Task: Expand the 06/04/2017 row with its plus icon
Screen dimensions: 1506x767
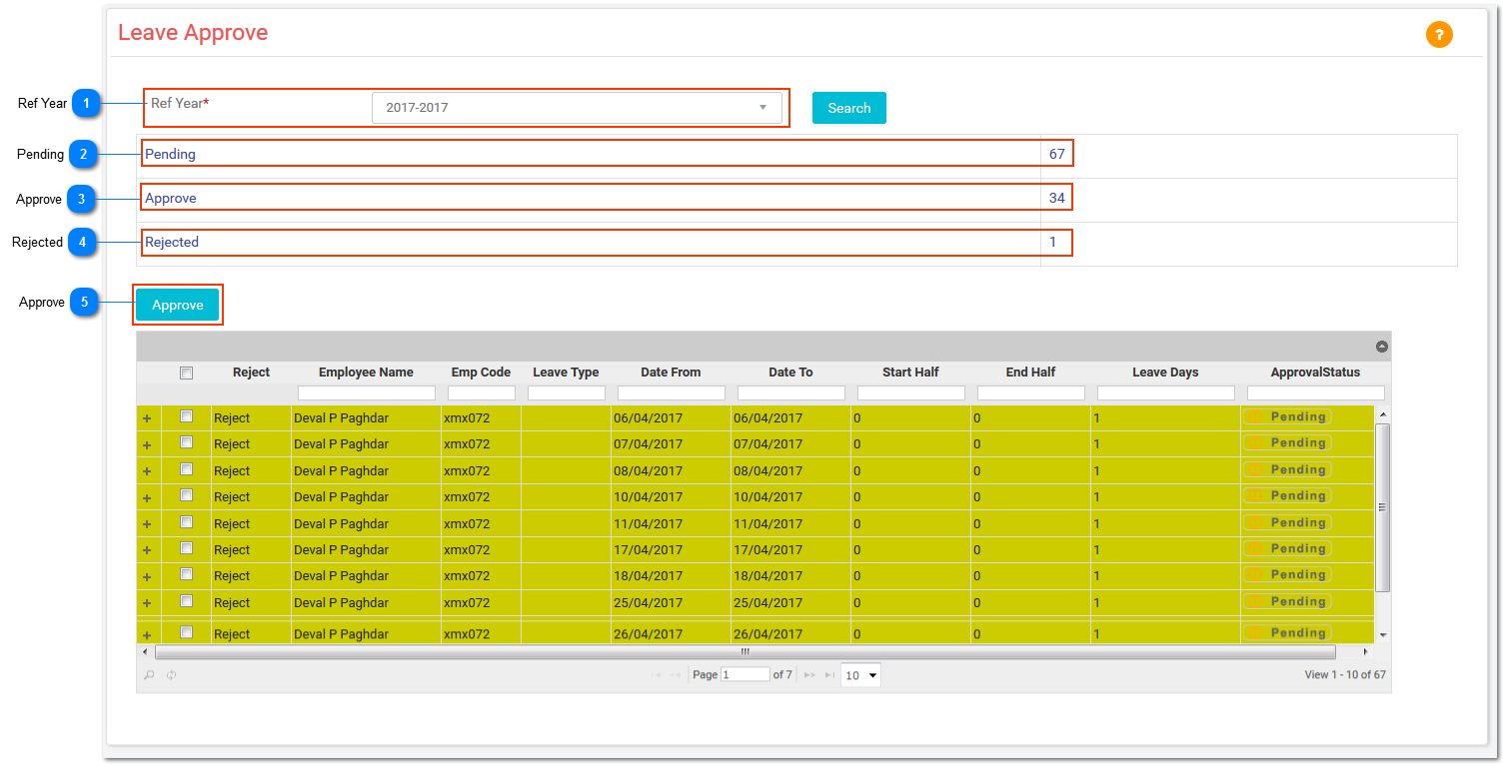Action: click(x=147, y=418)
